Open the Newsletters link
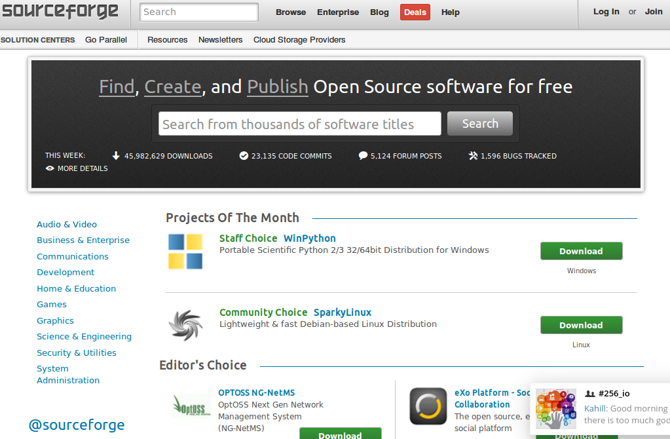This screenshot has height=439, width=670. (221, 40)
